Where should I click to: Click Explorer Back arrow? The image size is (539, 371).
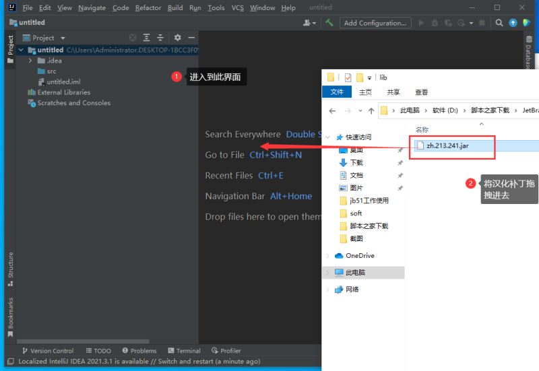point(332,110)
